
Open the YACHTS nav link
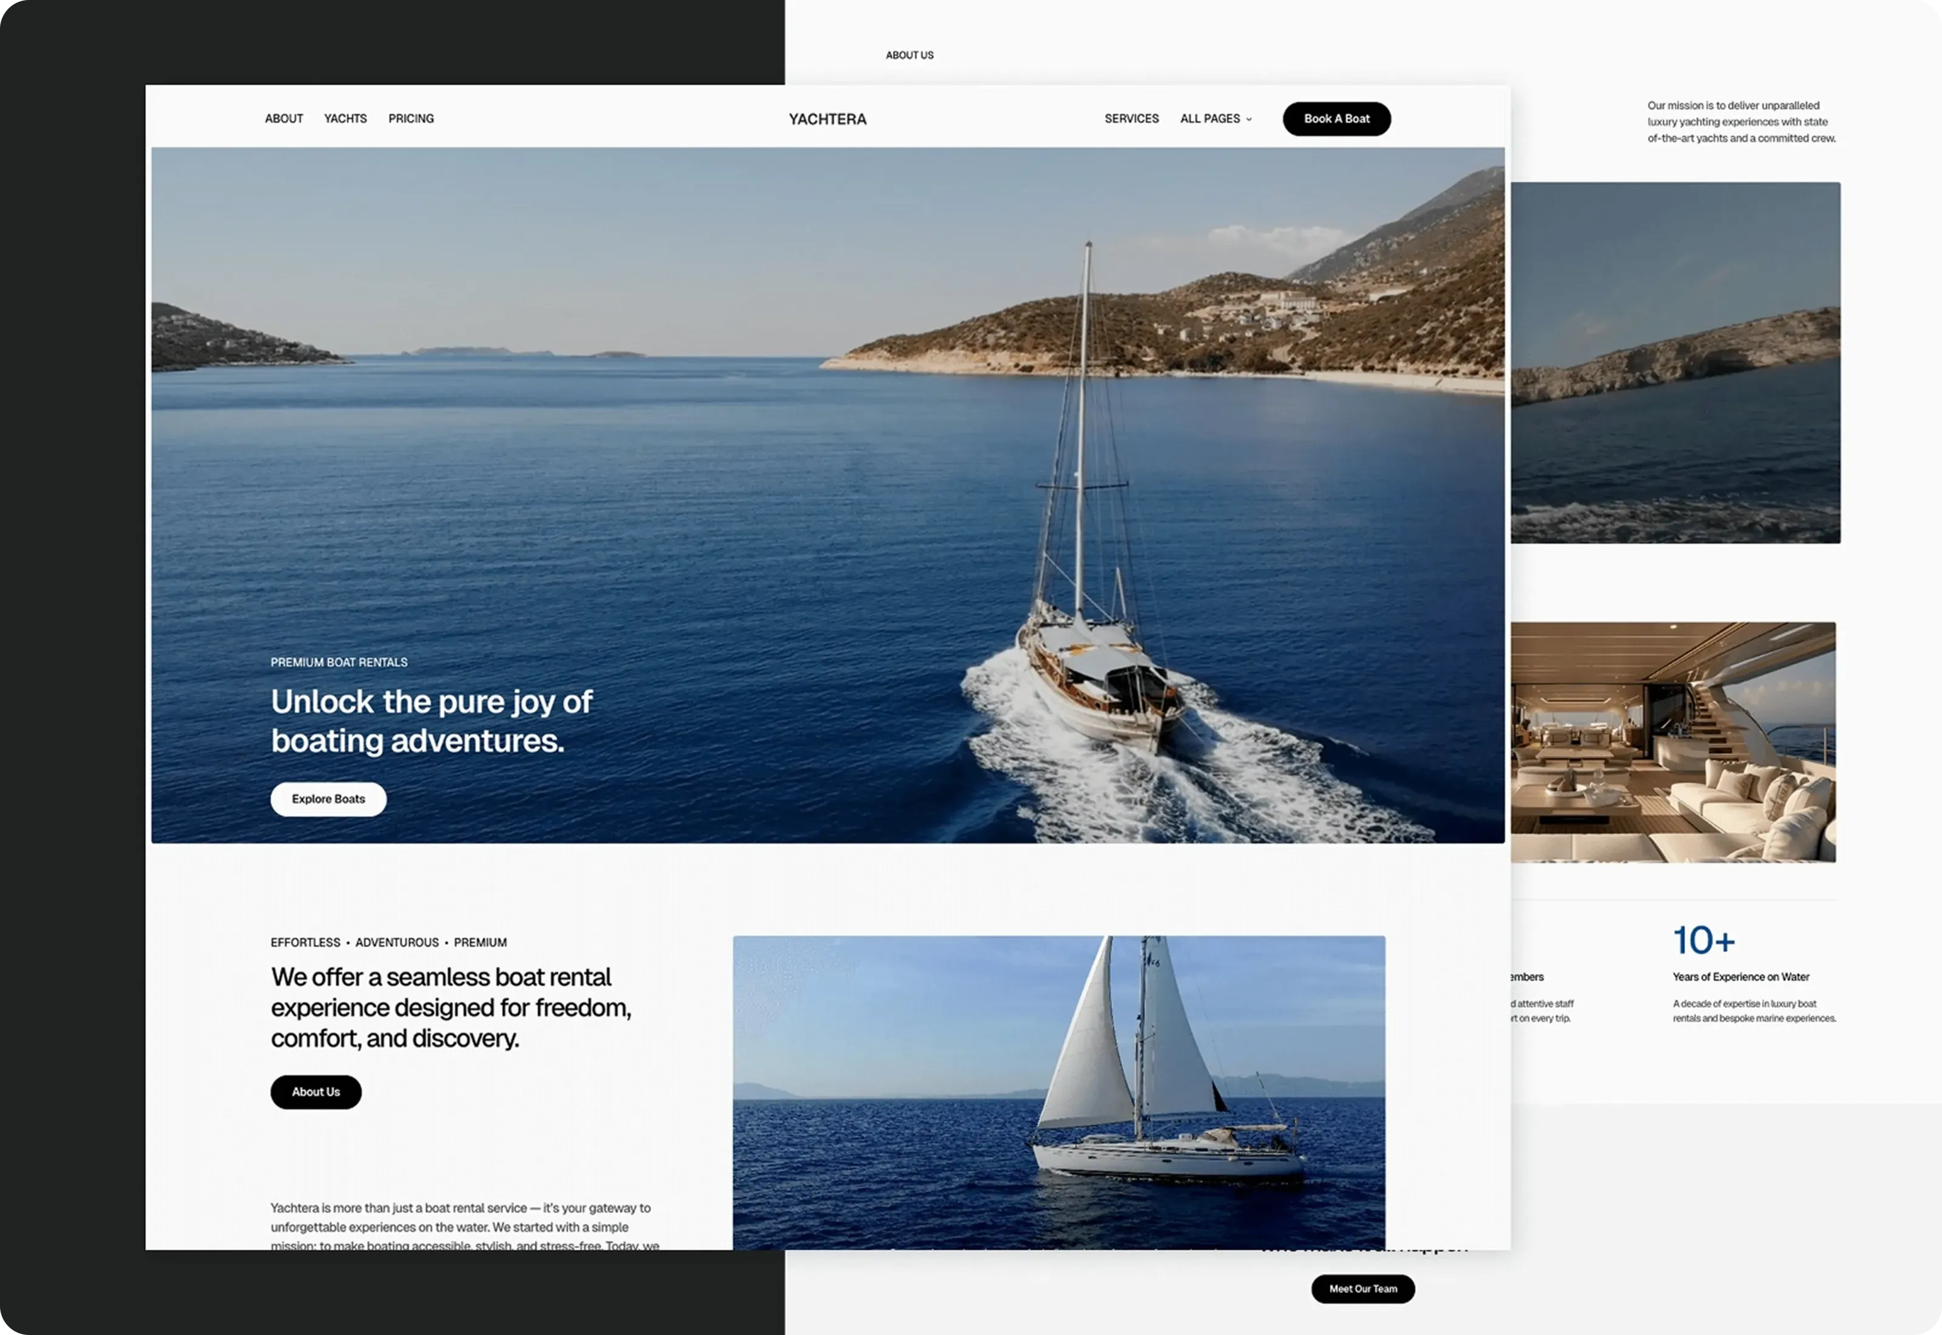coord(345,119)
